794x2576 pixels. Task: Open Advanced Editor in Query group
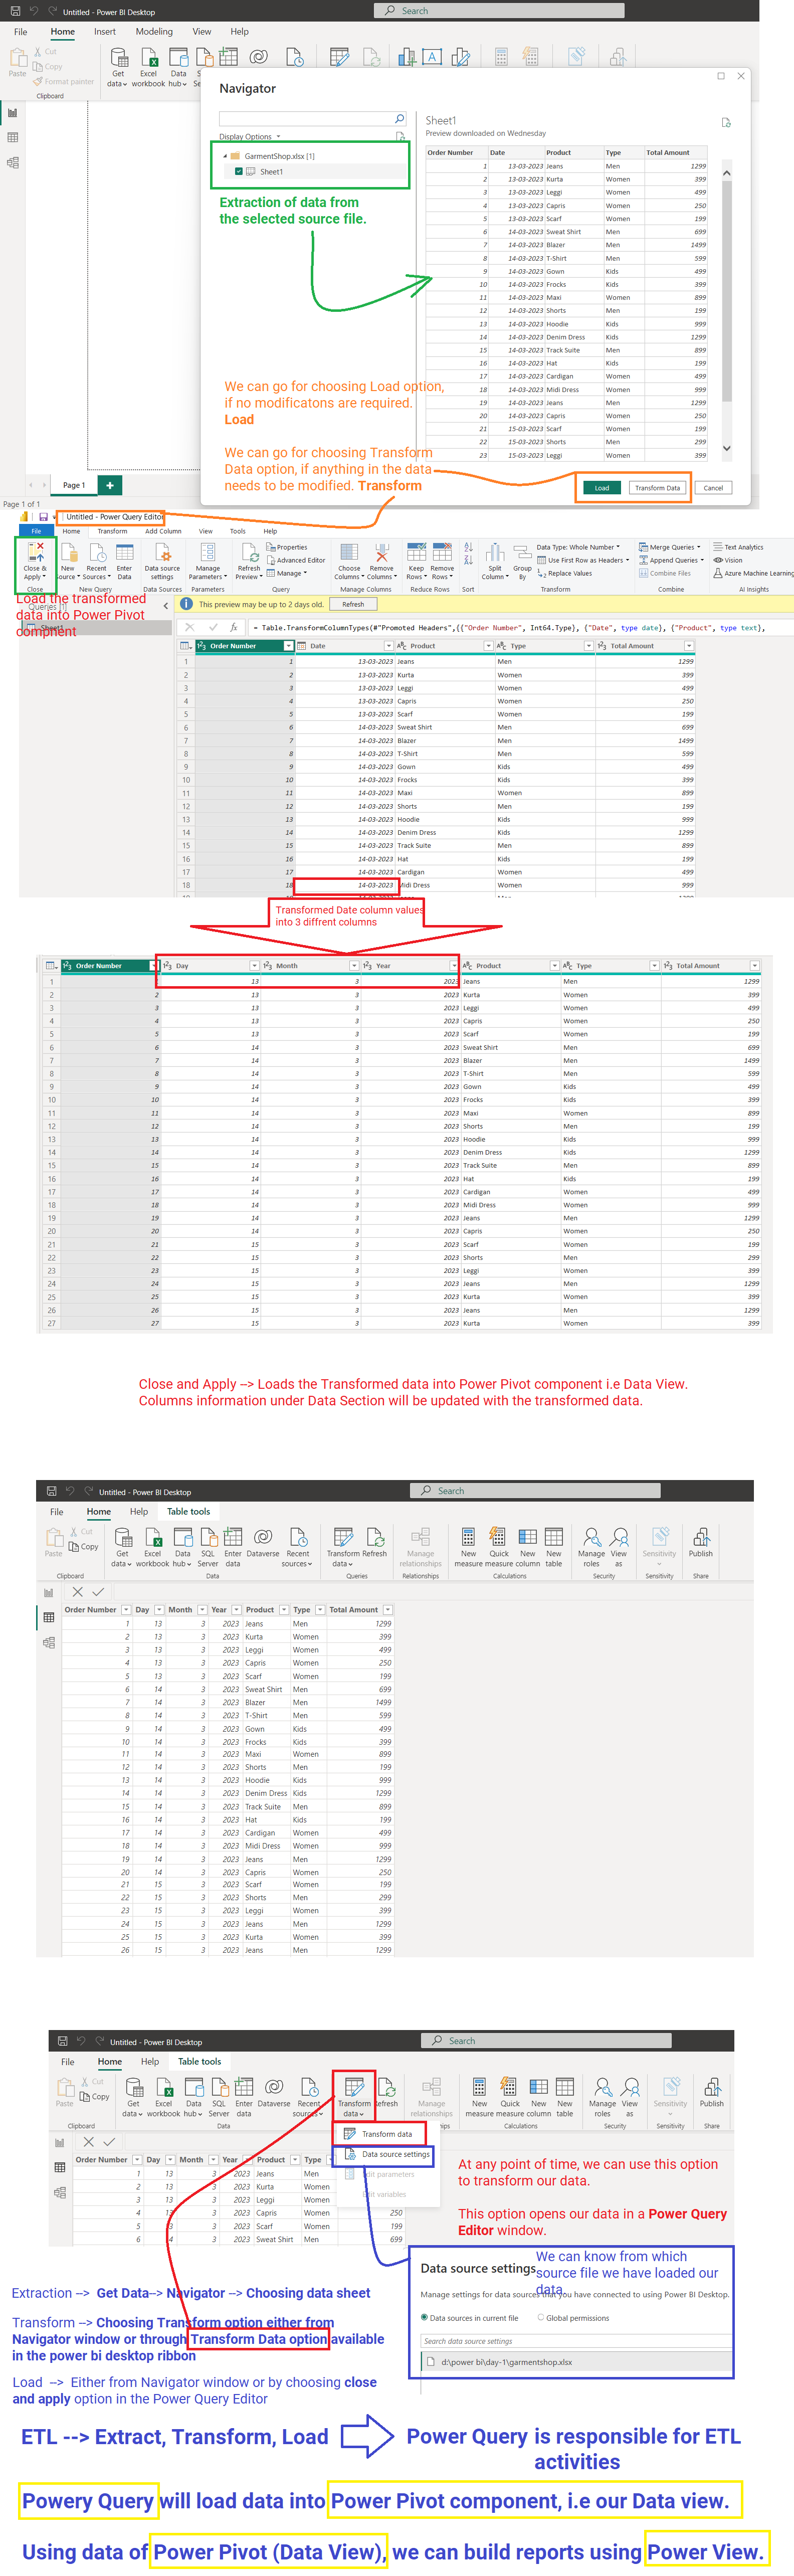[296, 560]
